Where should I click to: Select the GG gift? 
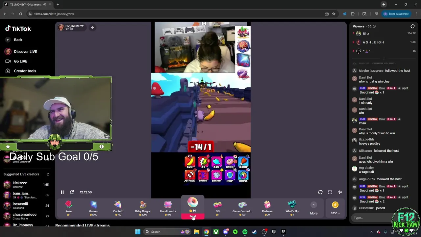click(217, 208)
